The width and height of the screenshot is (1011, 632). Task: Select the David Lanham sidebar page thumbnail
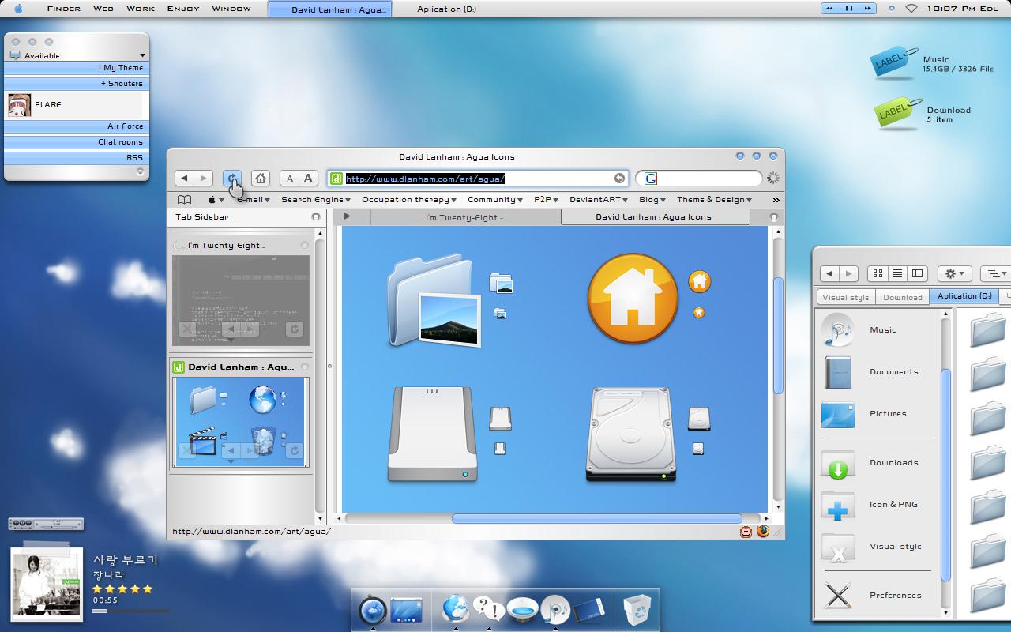click(240, 421)
